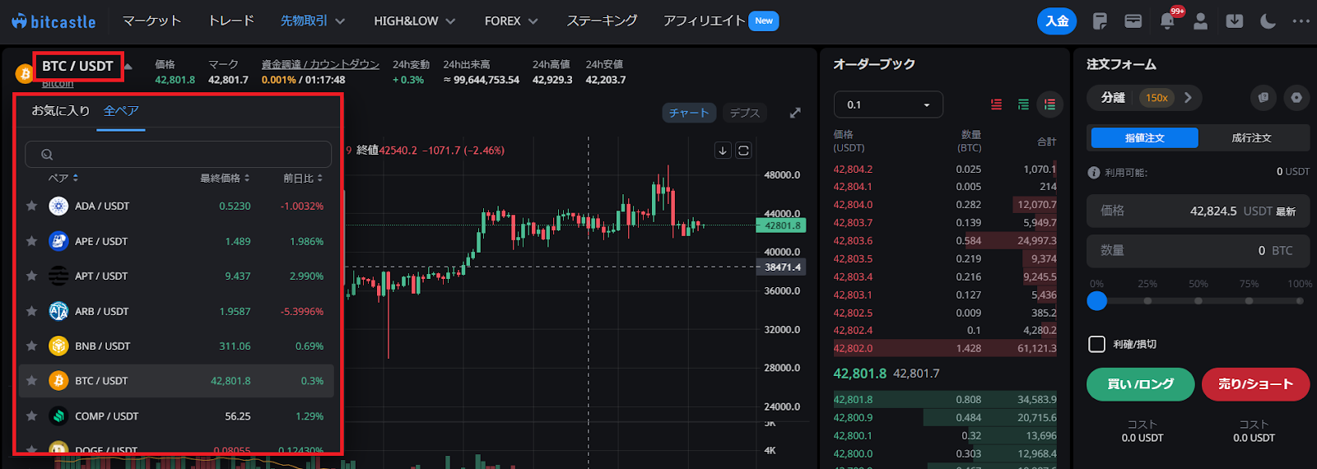
Task: Open the FOREX dropdown menu
Action: (511, 21)
